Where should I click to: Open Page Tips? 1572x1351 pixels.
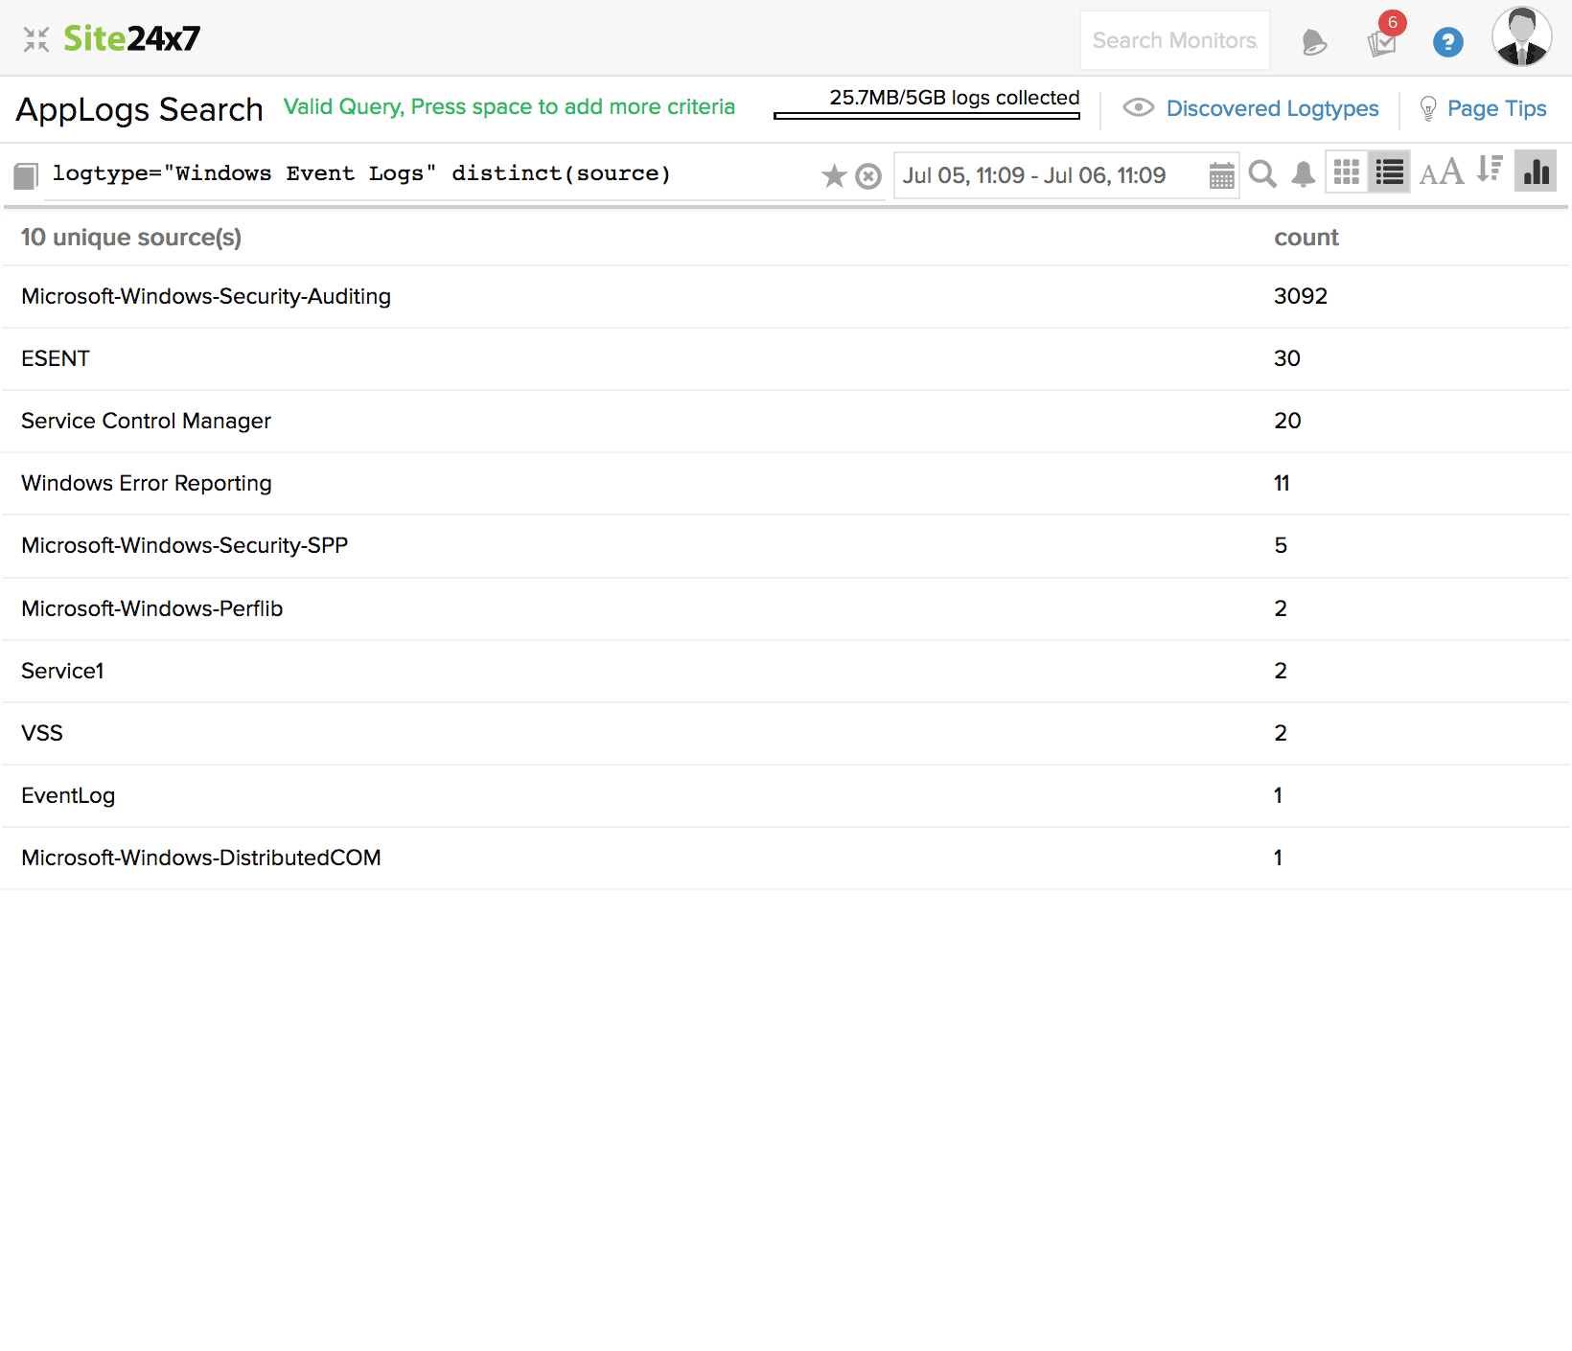pyautogui.click(x=1495, y=108)
